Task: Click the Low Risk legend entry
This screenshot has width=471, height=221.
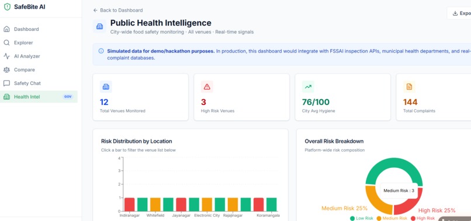Action: coord(362,218)
